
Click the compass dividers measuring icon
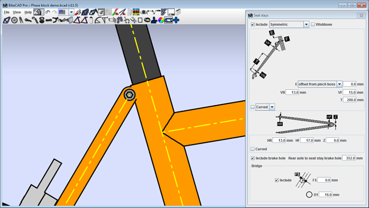(x=122, y=12)
